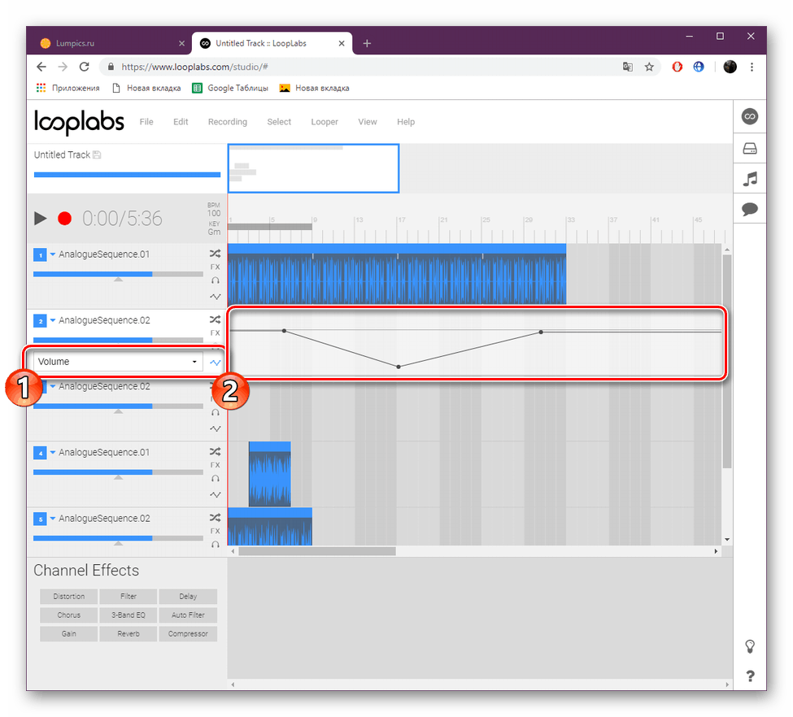Click the master volume bar under Untitled Track

[127, 175]
